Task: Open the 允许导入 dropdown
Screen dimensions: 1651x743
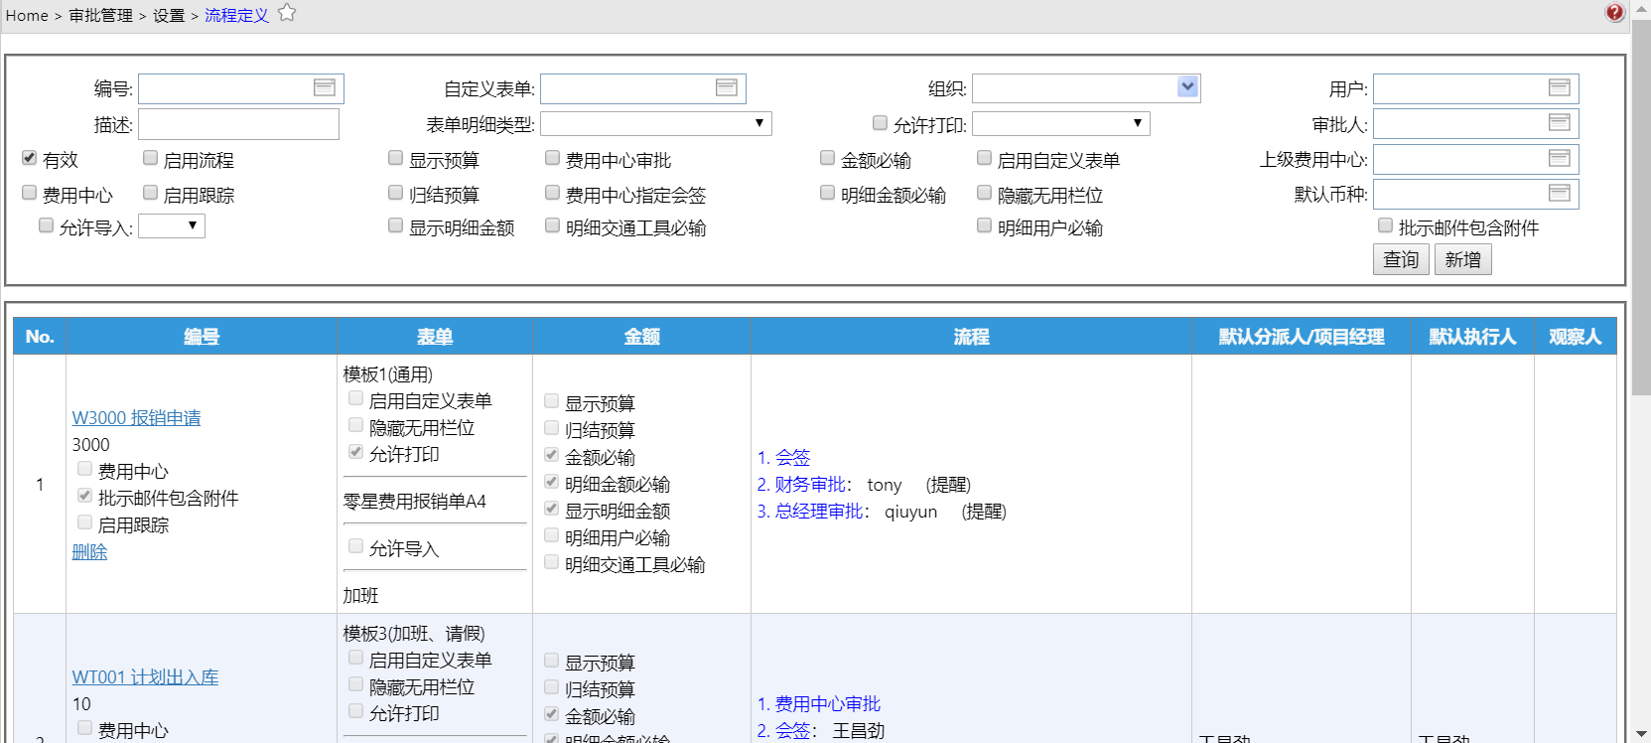Action: pos(172,226)
